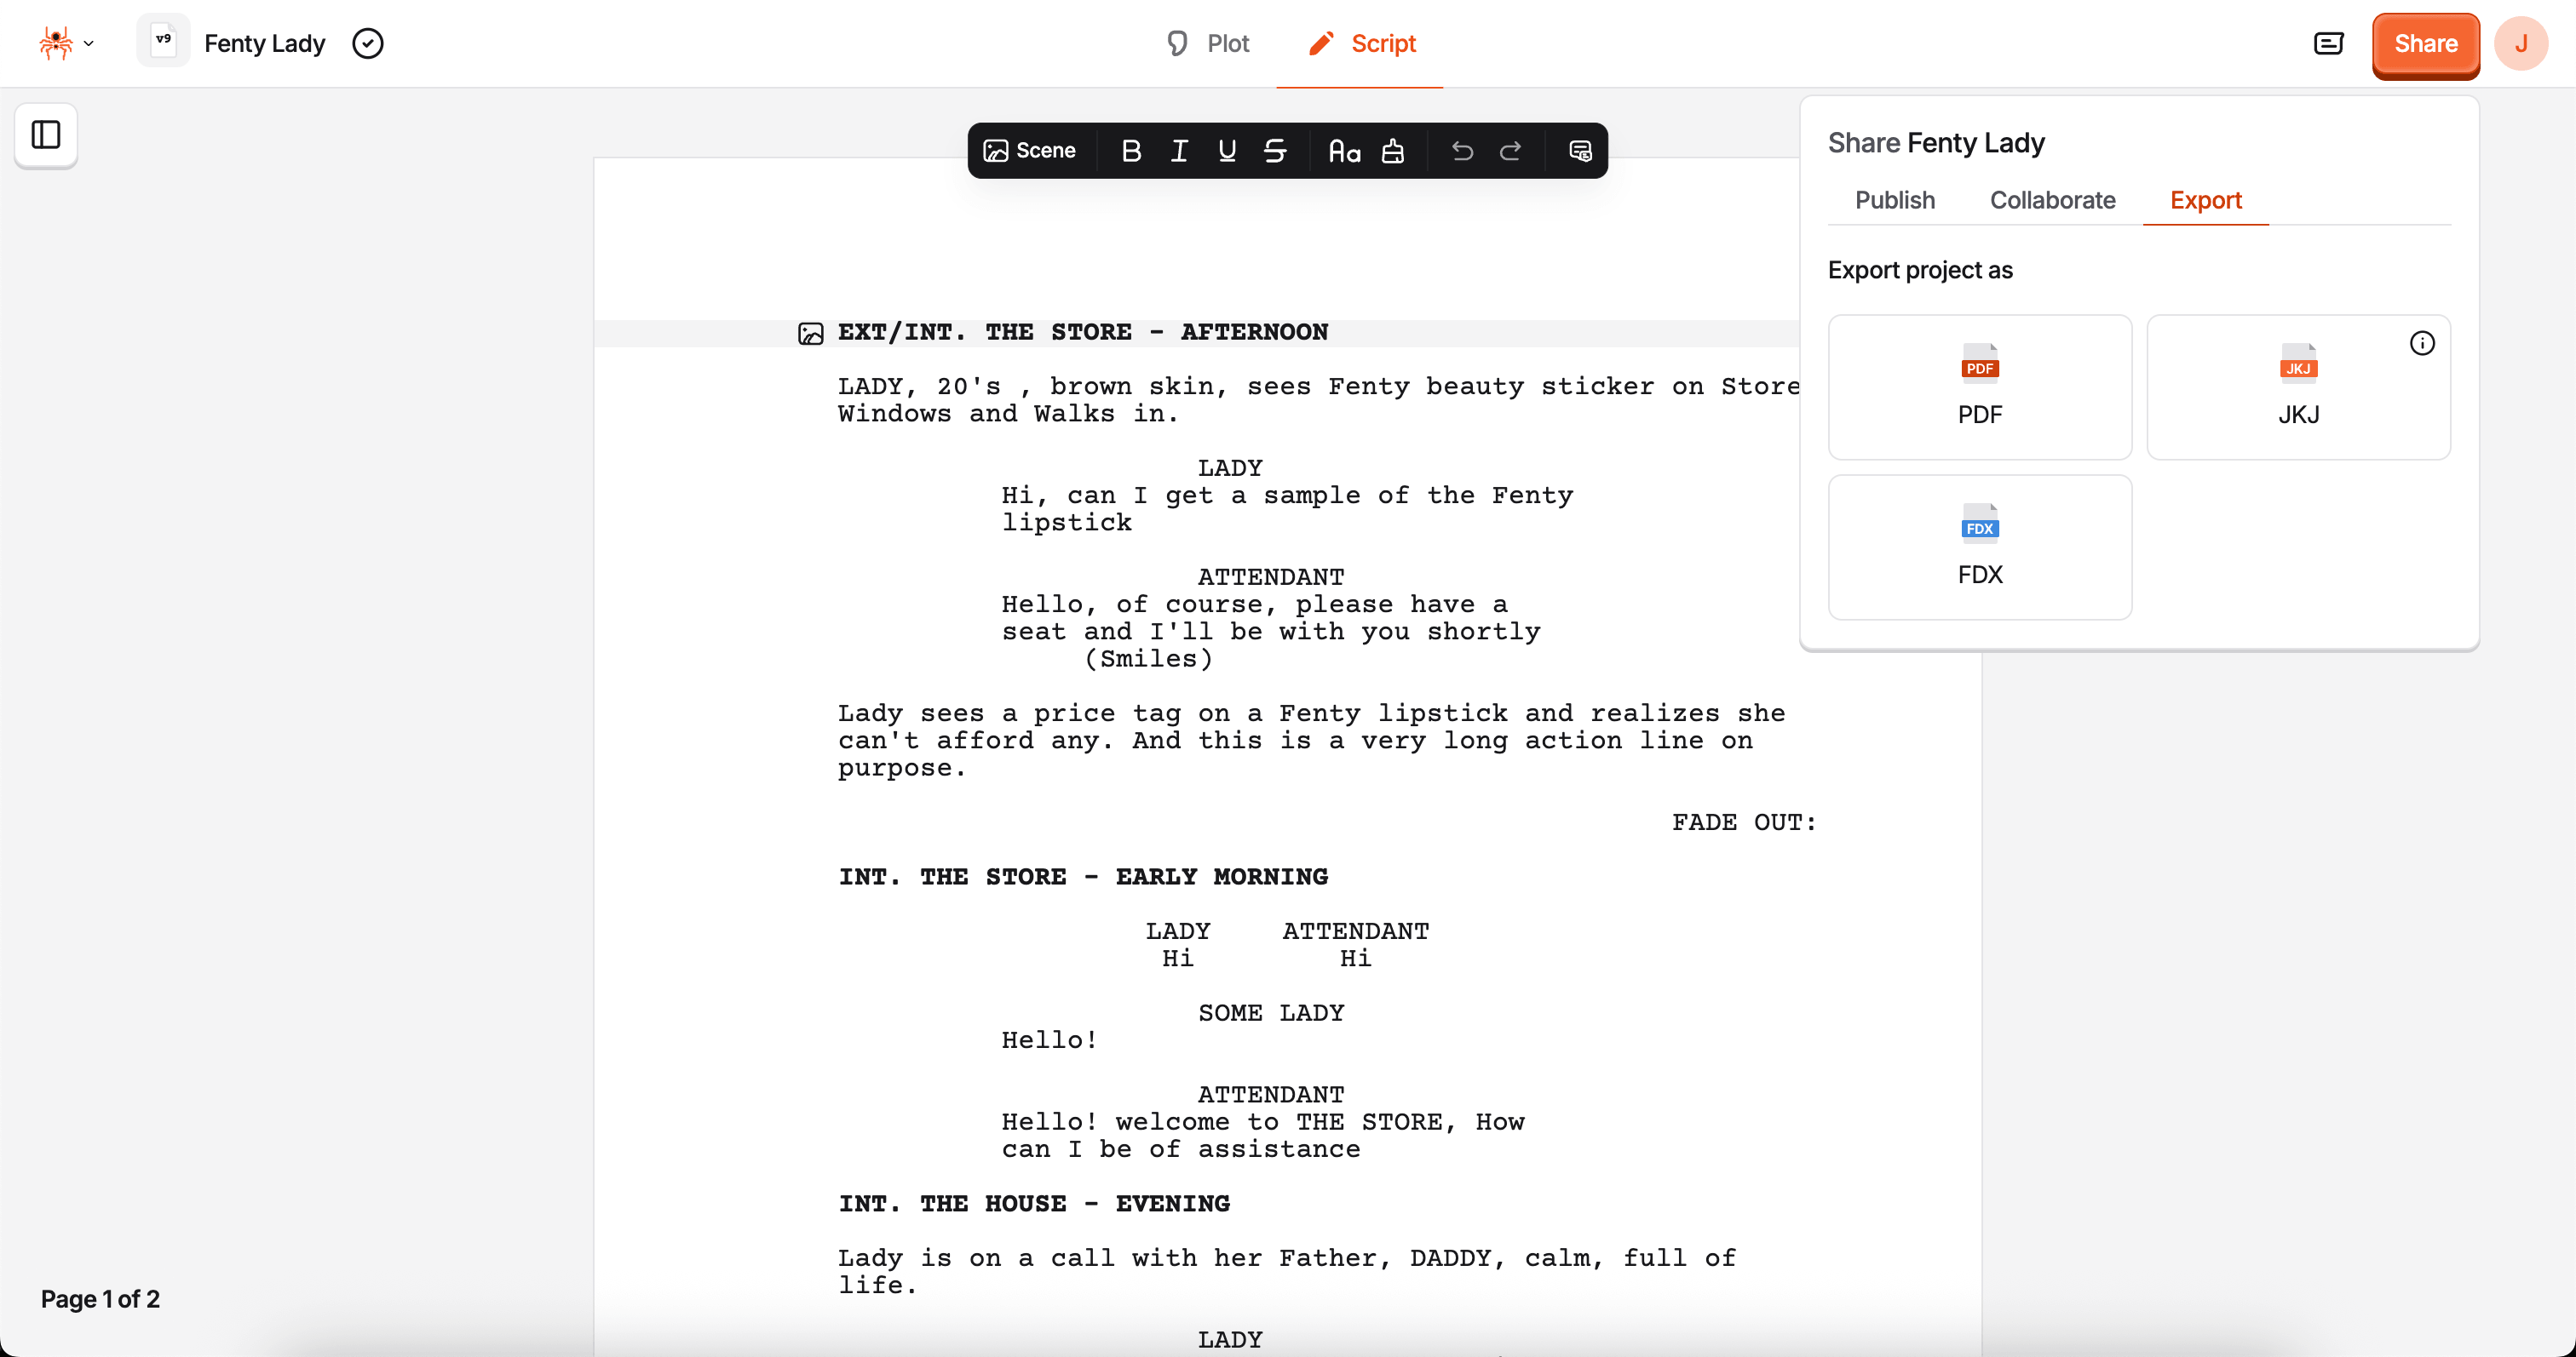
Task: Click the Fenty Lady project title
Action: tap(264, 43)
